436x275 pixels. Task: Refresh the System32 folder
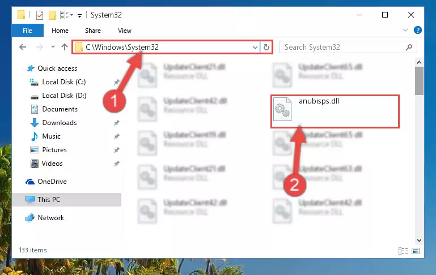point(266,47)
